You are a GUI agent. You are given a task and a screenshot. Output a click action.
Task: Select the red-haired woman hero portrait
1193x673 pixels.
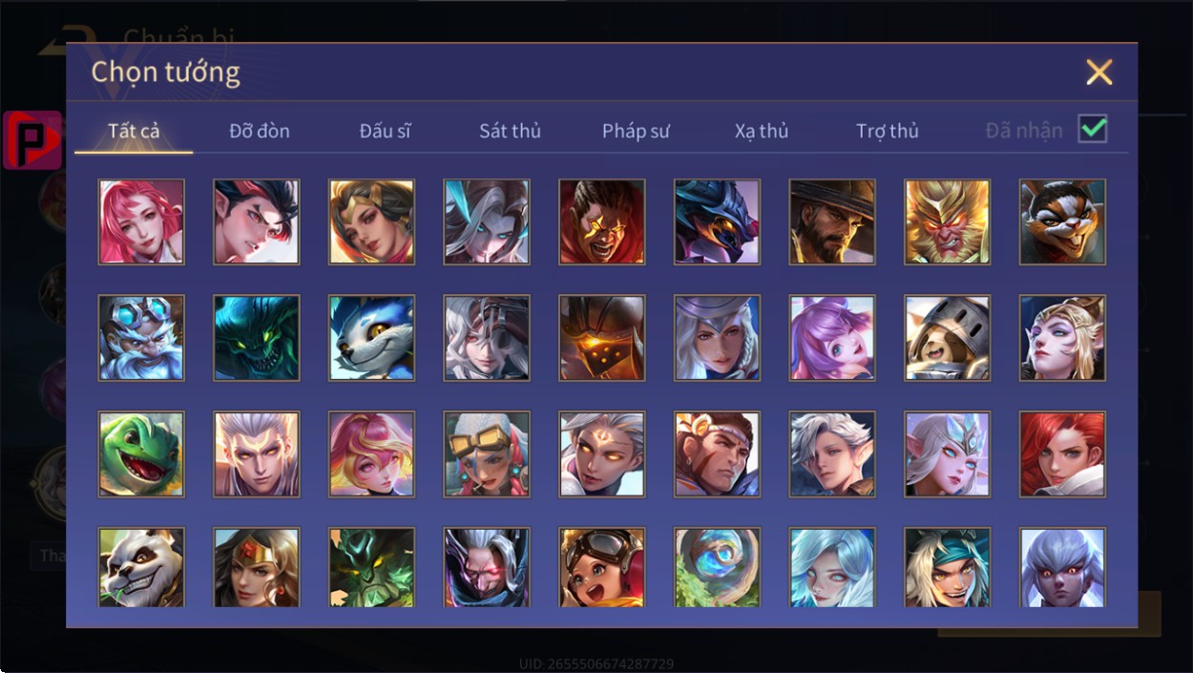[x=1062, y=454]
